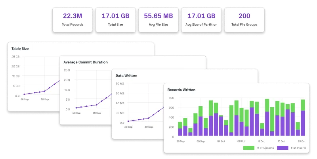Click the Avg Size of Partition card
The width and height of the screenshot is (317, 159).
pos(201,20)
